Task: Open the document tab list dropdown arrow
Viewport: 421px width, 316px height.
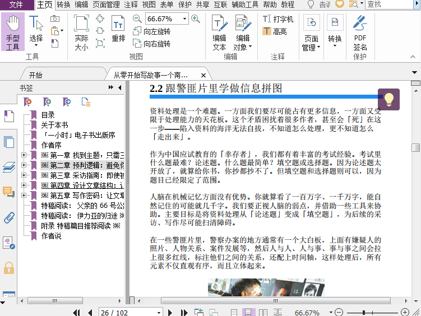Action: 415,72
